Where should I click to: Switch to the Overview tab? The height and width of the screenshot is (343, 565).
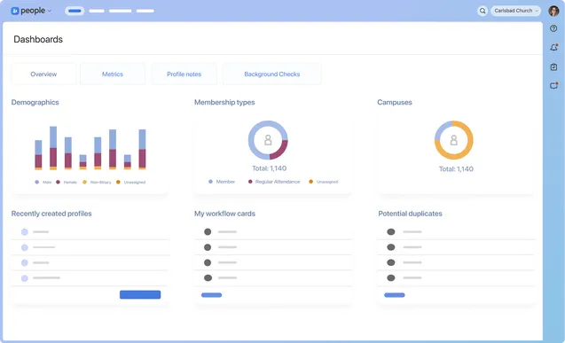43,74
